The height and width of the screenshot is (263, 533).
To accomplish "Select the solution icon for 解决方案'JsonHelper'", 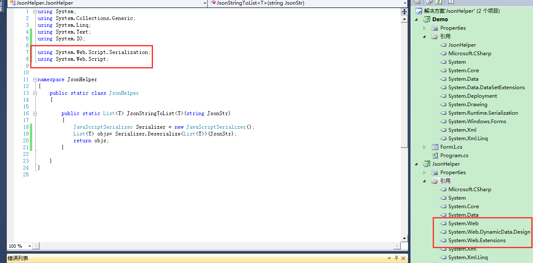I will pyautogui.click(x=419, y=11).
